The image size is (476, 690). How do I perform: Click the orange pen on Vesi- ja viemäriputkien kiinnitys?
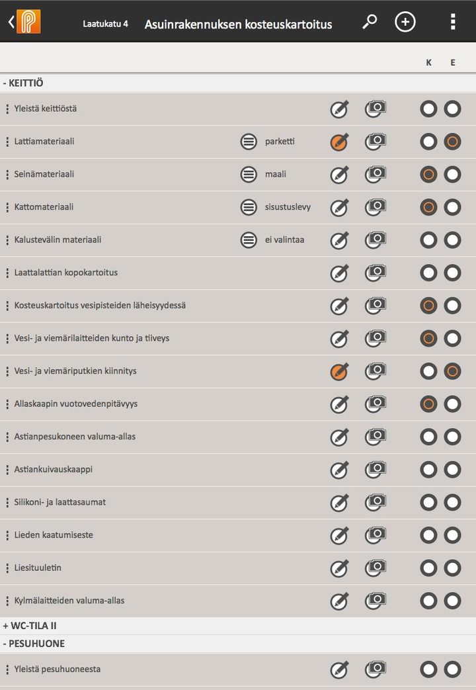pos(339,371)
